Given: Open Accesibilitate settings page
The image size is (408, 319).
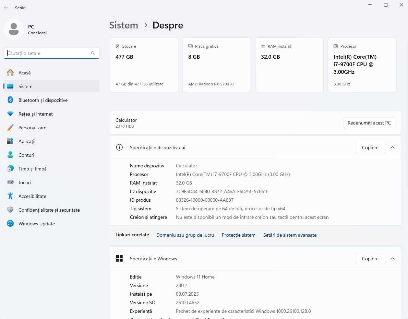Looking at the screenshot, I should (51, 196).
